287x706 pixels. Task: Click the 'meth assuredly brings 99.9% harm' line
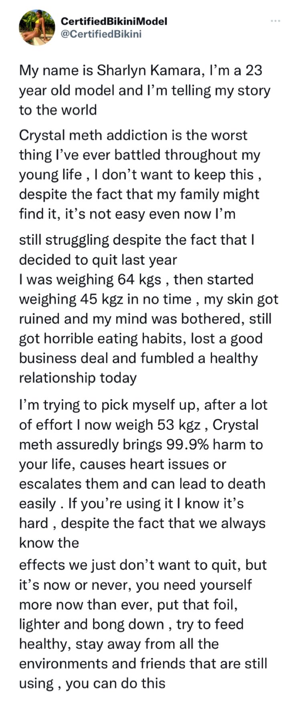click(x=141, y=445)
